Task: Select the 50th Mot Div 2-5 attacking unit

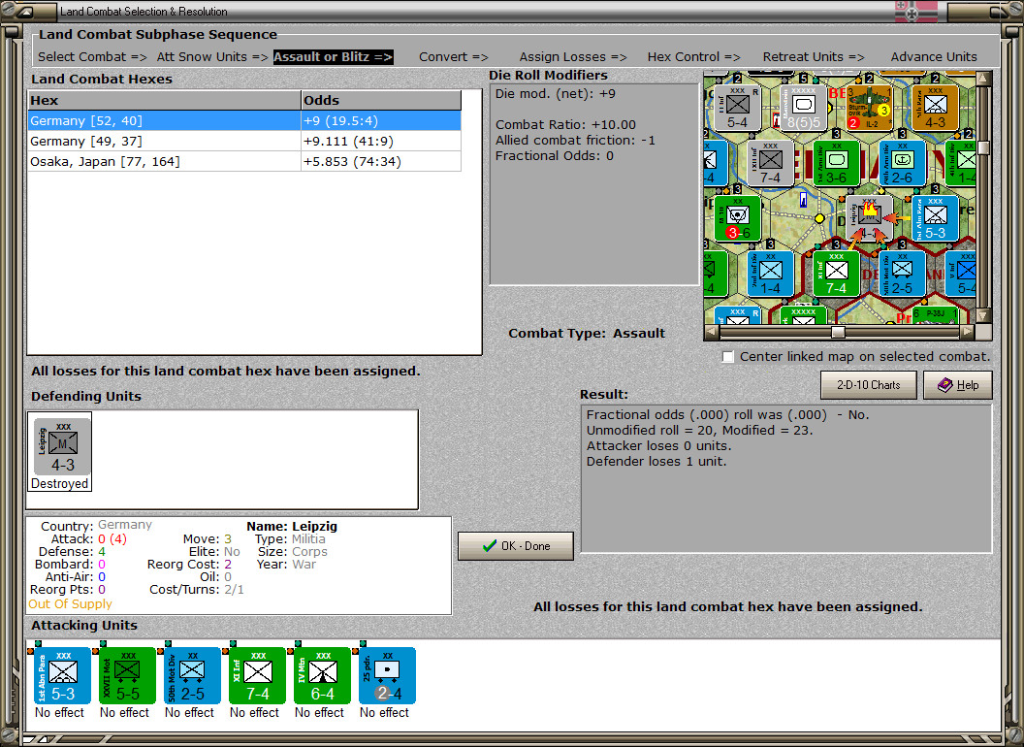Action: pyautogui.click(x=193, y=675)
